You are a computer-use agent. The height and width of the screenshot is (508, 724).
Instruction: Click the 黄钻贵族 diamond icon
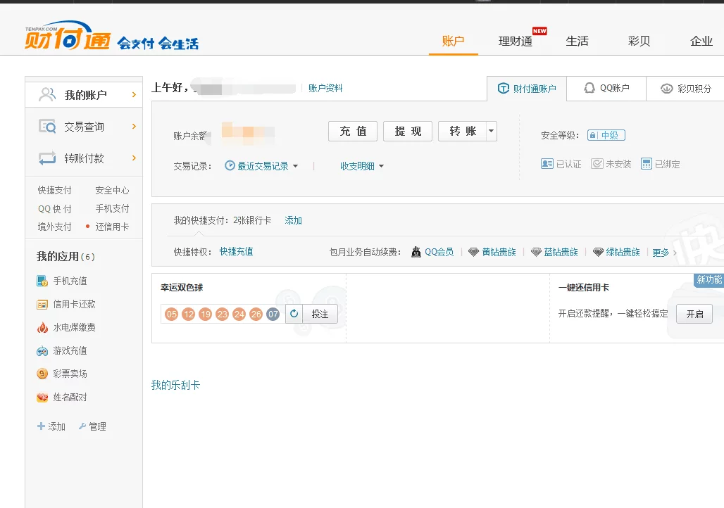pos(473,252)
